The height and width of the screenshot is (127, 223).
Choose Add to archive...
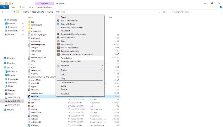click(x=67, y=45)
